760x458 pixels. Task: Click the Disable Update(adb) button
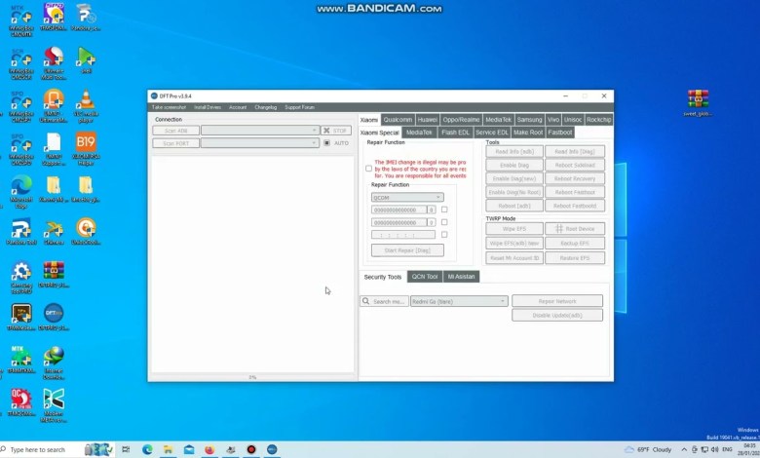557,315
